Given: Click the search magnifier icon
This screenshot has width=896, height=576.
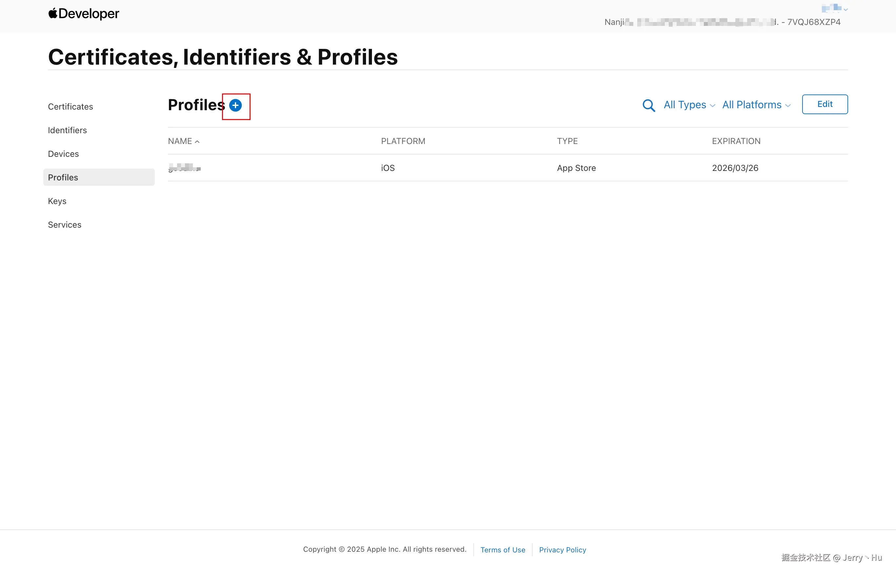Looking at the screenshot, I should [648, 106].
